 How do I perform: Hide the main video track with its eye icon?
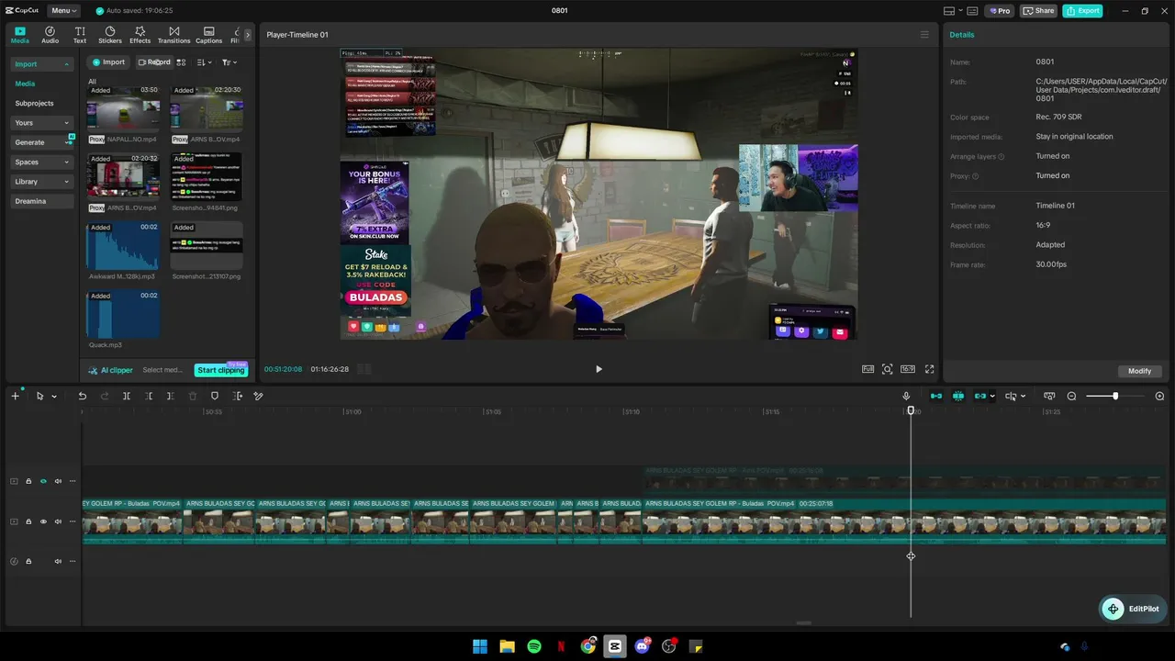point(43,521)
